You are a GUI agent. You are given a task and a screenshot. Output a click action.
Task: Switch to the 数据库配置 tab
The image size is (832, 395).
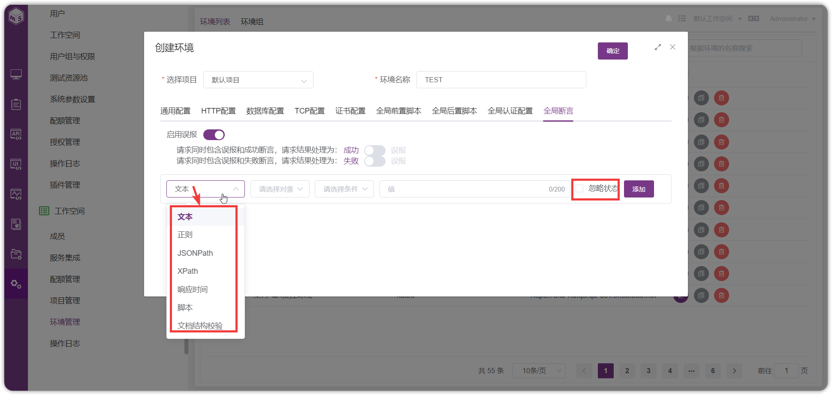265,111
